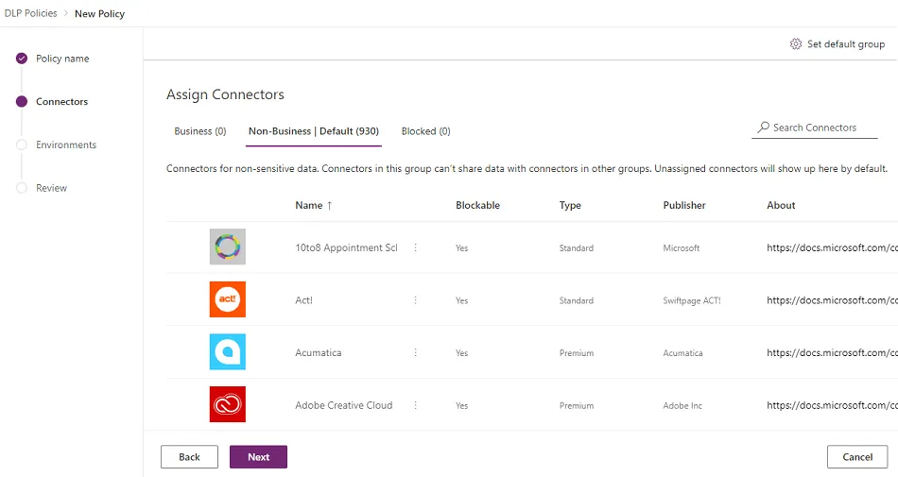
Task: Sort connectors by Name column header
Action: [x=308, y=205]
